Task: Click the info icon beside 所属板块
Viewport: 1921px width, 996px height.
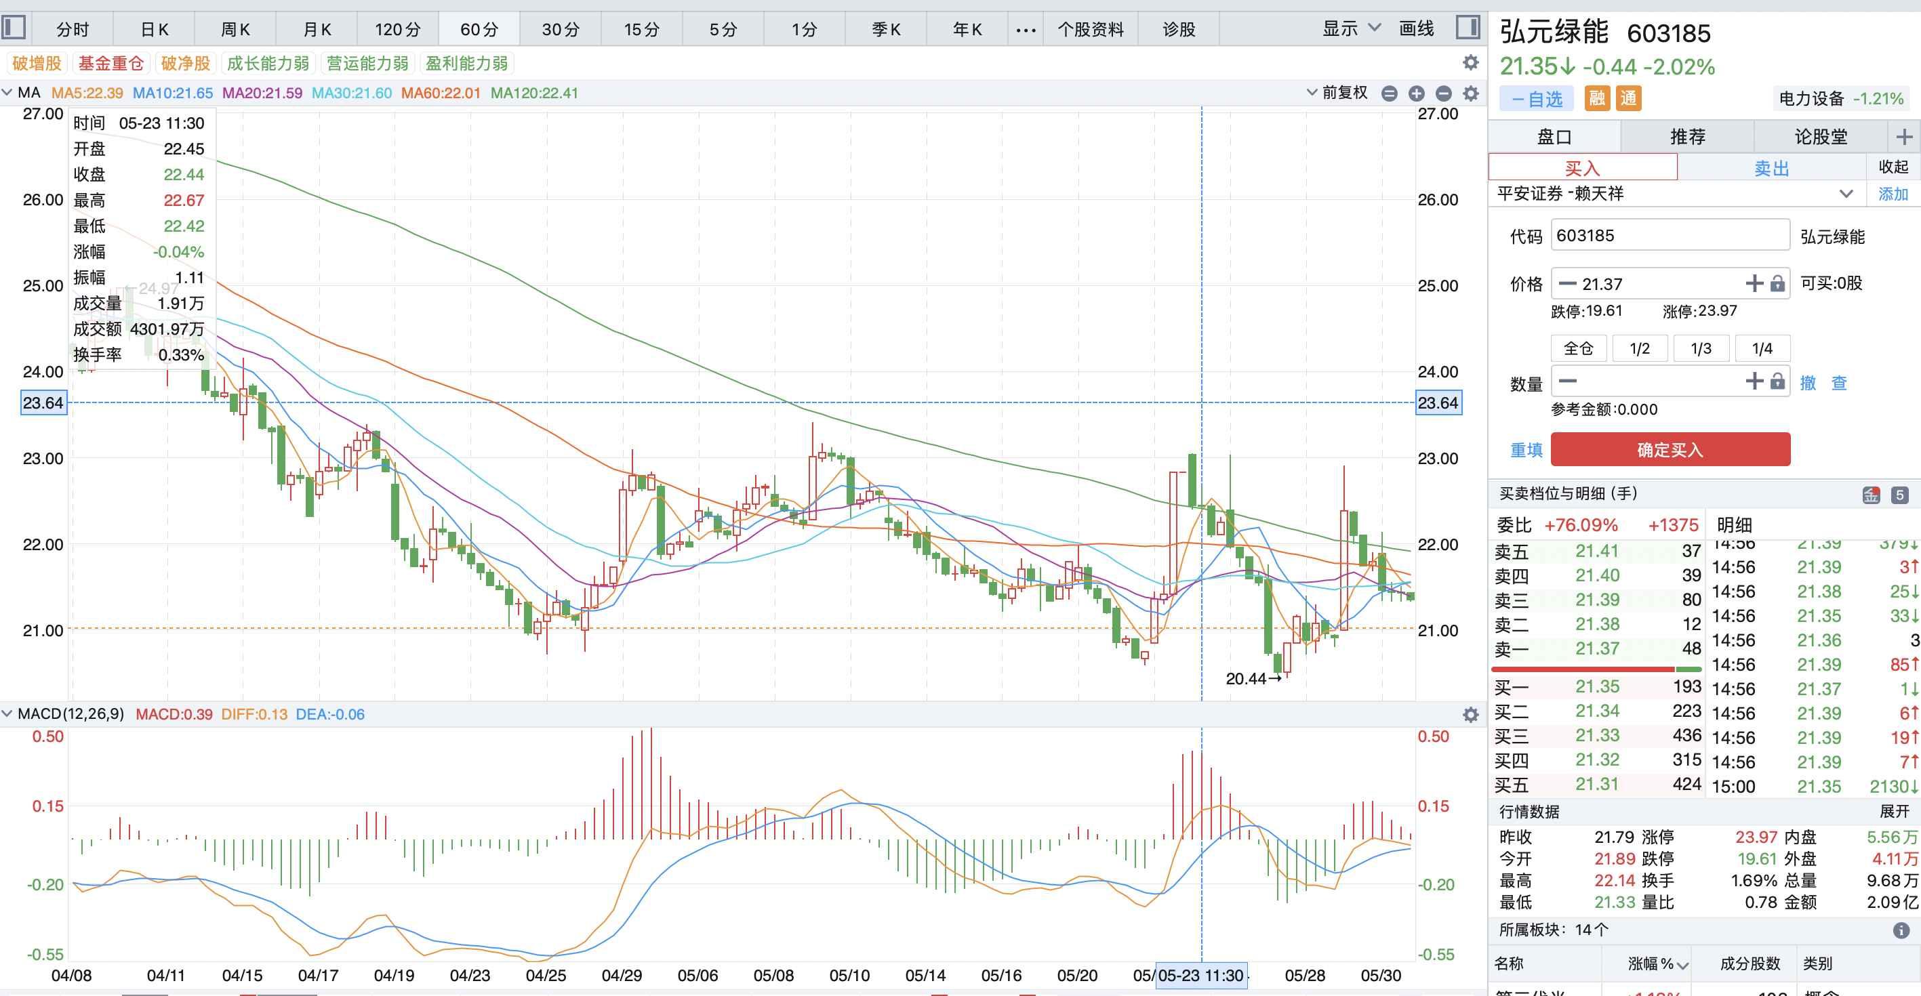Action: tap(1901, 930)
